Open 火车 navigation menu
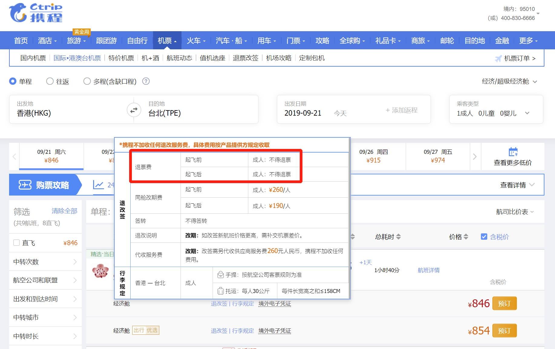Screen dimensions: 555x349 click(x=196, y=41)
